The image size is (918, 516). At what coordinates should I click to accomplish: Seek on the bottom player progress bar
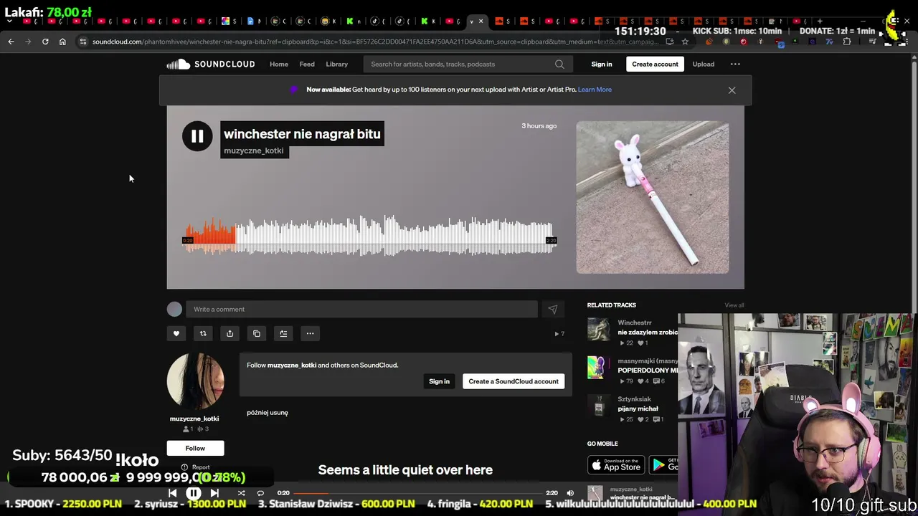[x=417, y=493]
